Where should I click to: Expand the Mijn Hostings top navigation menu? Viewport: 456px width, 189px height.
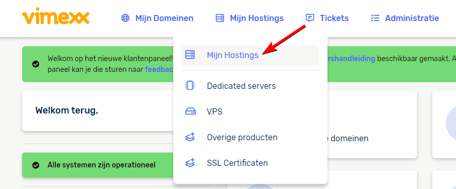coord(249,18)
